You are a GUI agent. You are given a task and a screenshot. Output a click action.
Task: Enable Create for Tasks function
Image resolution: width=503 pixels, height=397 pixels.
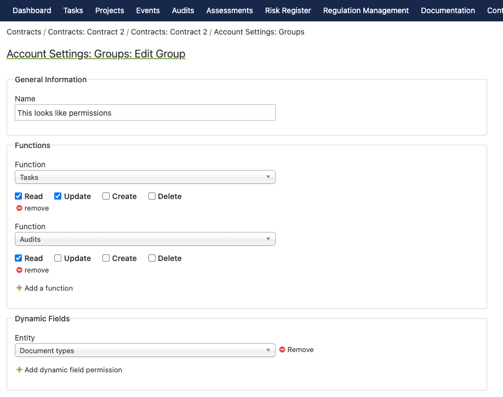coord(106,196)
